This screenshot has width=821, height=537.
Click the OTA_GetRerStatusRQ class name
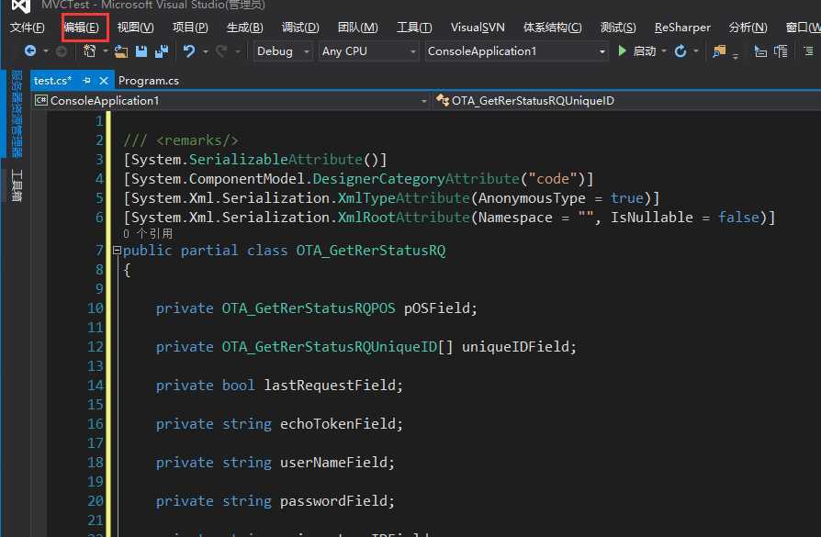click(x=371, y=251)
